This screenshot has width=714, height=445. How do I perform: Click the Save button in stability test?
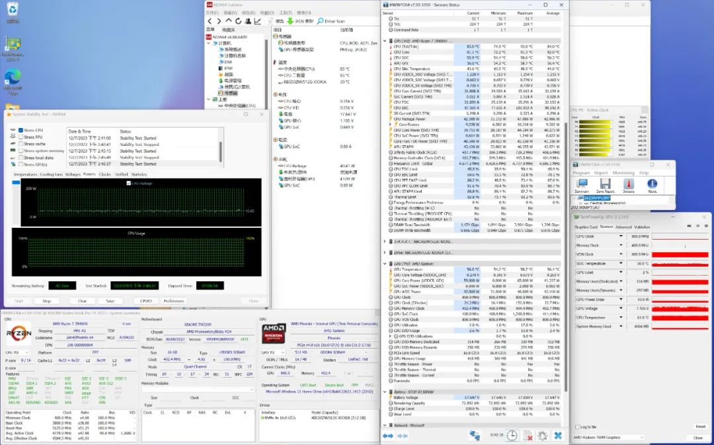tap(110, 301)
